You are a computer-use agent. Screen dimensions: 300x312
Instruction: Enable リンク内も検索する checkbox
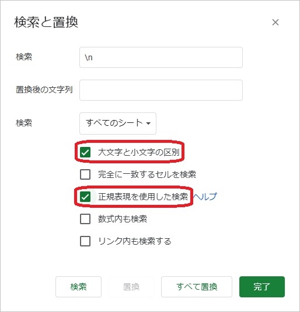85,241
